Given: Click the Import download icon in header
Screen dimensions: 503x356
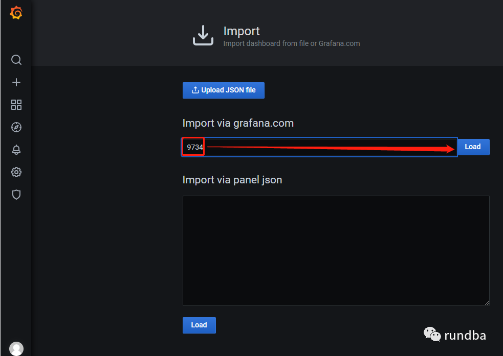Looking at the screenshot, I should click(x=203, y=35).
